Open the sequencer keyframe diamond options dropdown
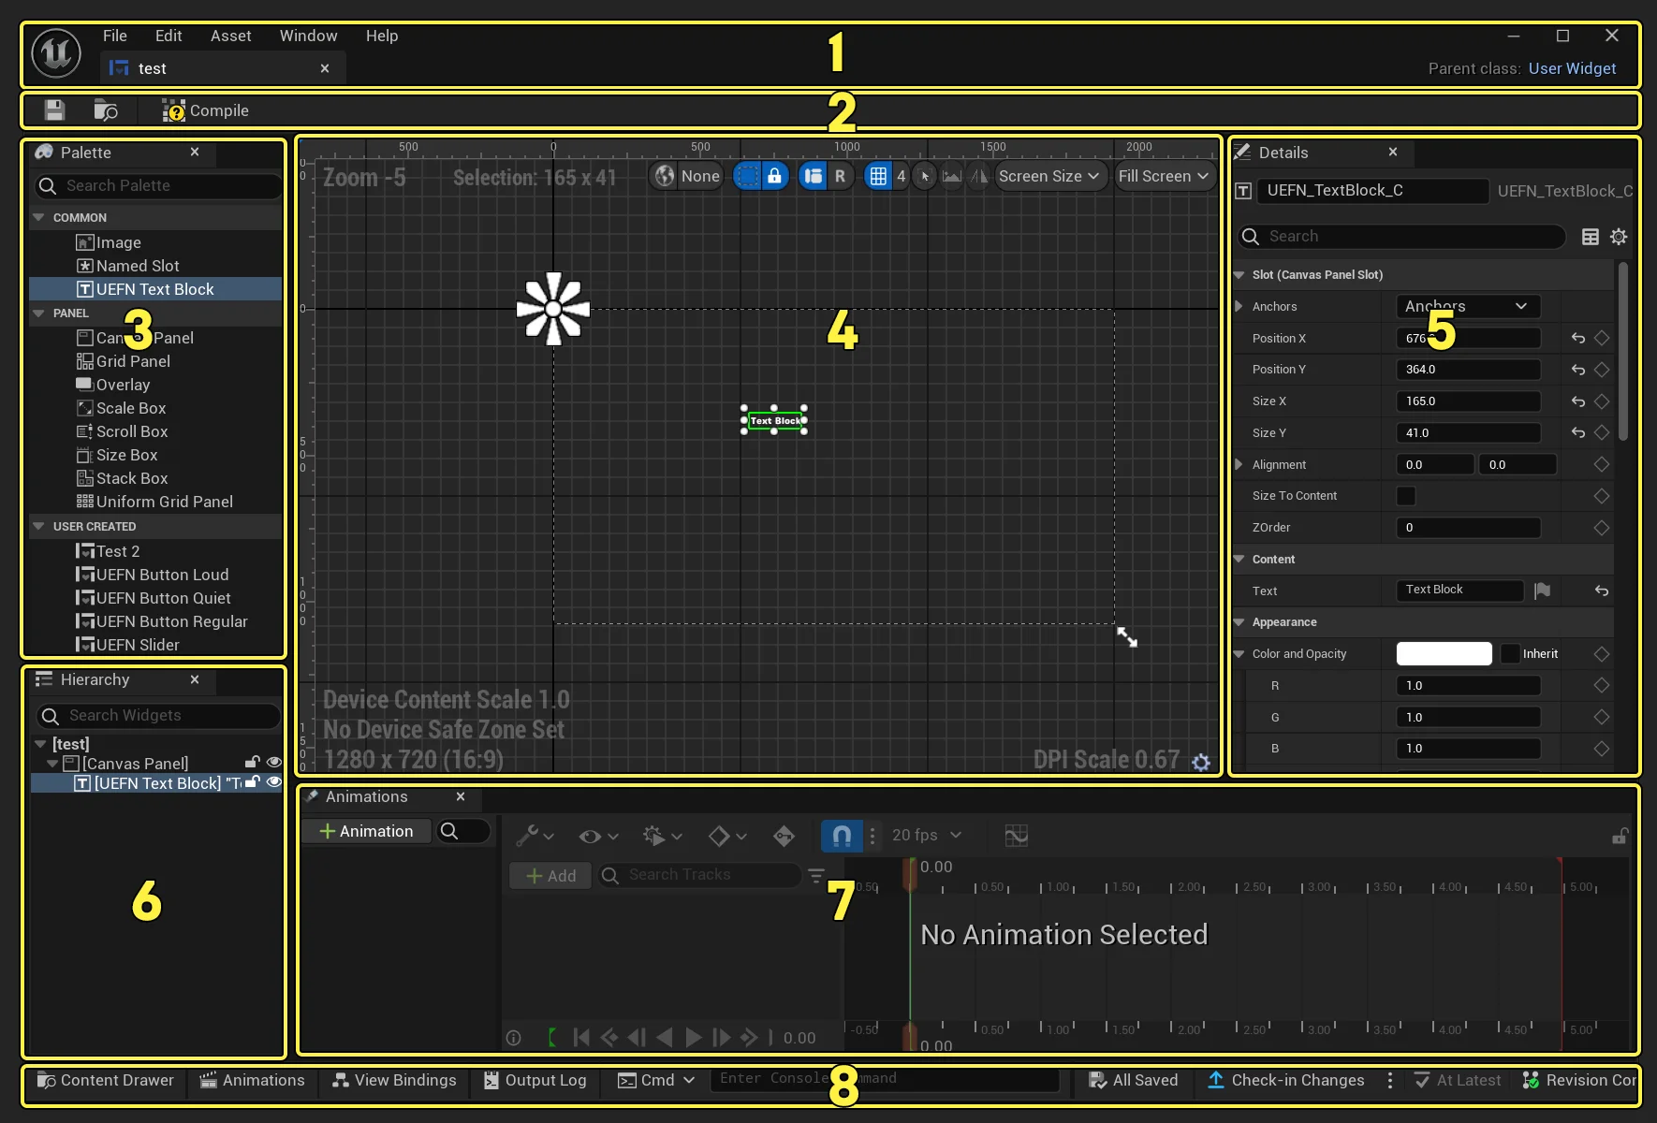1657x1123 pixels. click(x=727, y=836)
